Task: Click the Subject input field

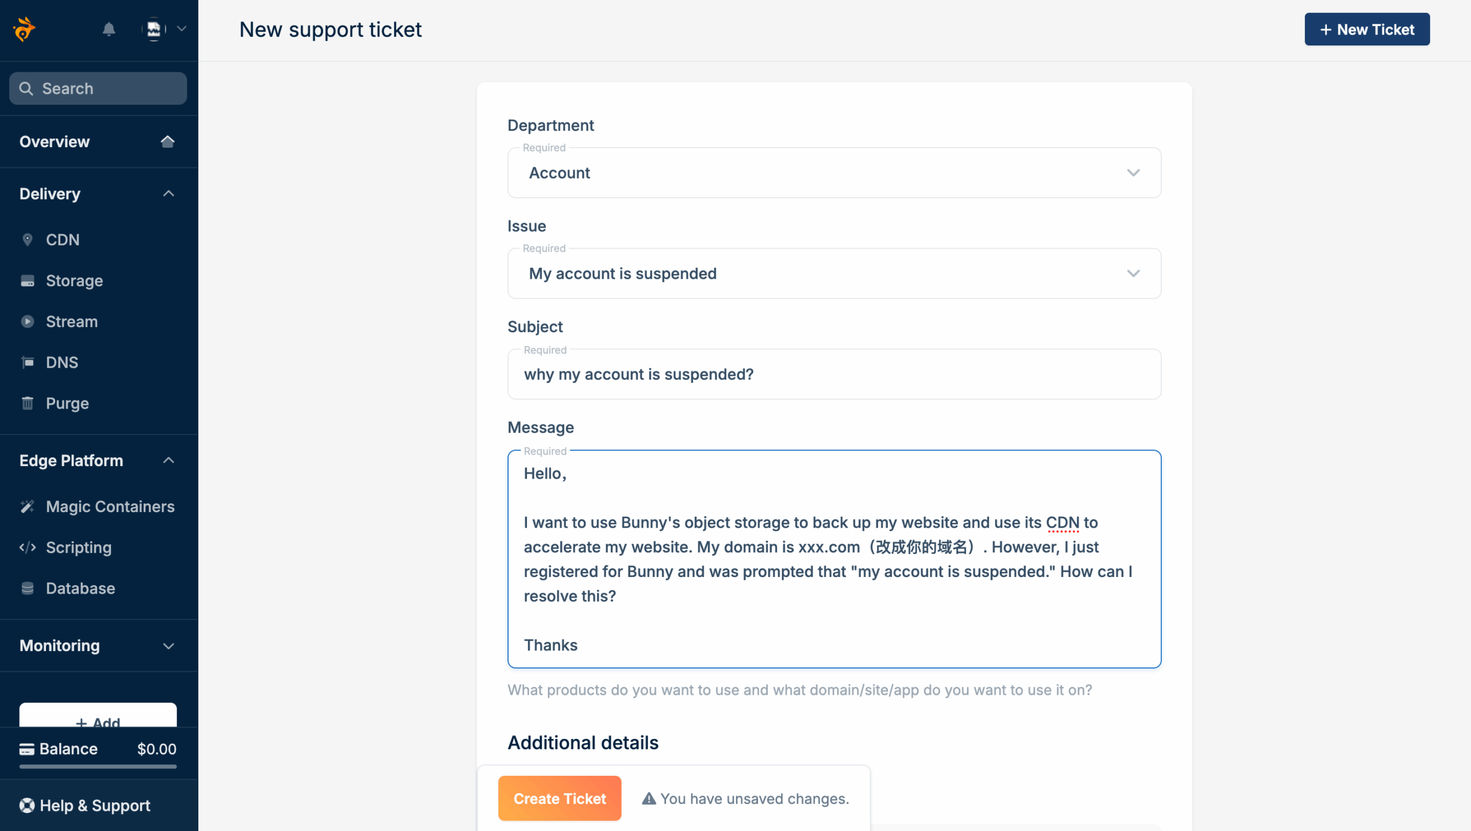Action: (x=834, y=375)
